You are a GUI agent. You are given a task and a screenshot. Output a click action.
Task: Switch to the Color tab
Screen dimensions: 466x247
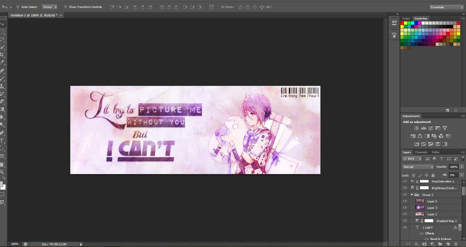click(x=406, y=19)
